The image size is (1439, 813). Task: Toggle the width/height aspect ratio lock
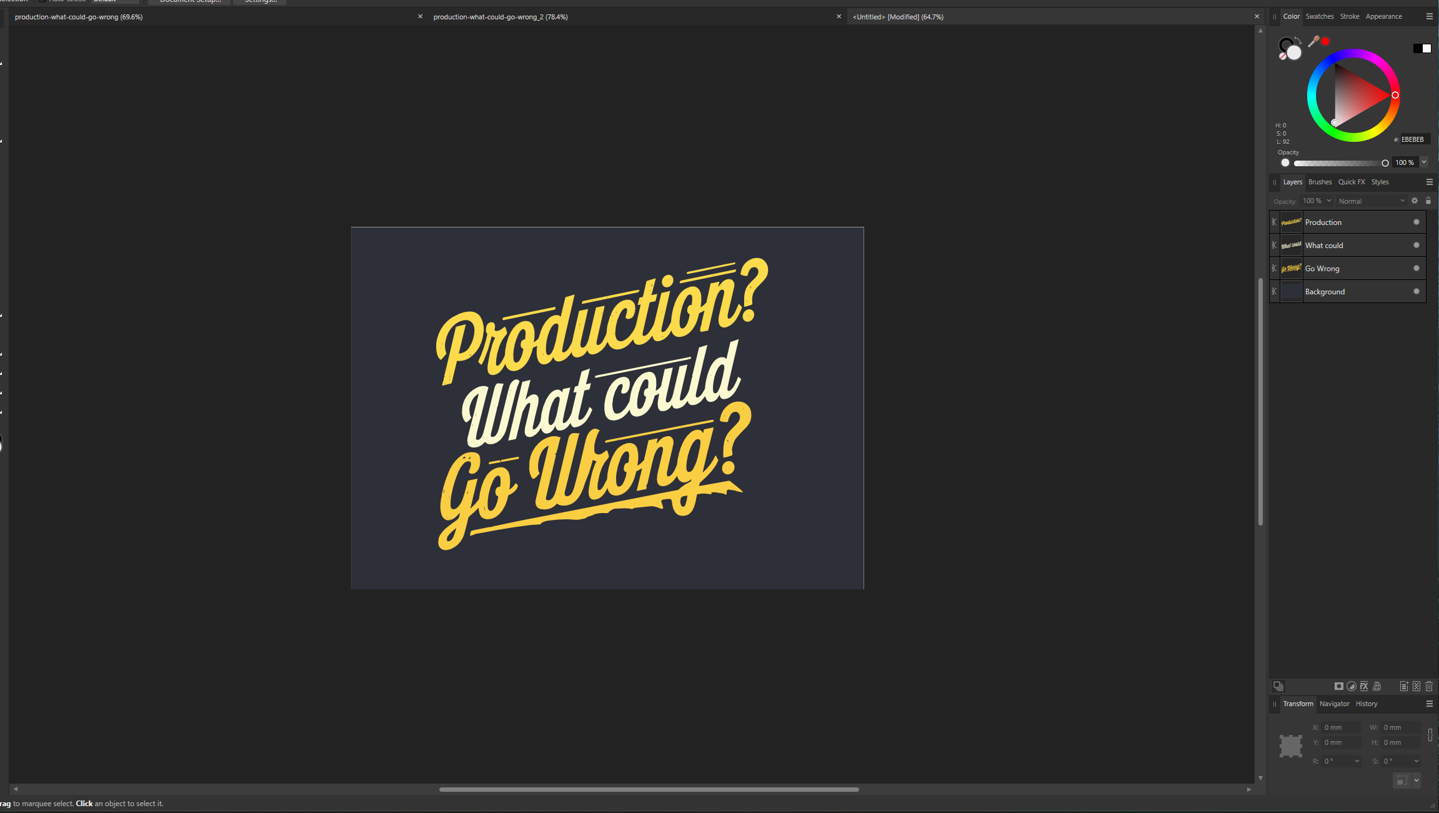point(1430,735)
